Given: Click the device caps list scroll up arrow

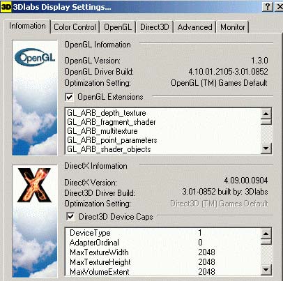Looking at the screenshot, I should point(266,234).
